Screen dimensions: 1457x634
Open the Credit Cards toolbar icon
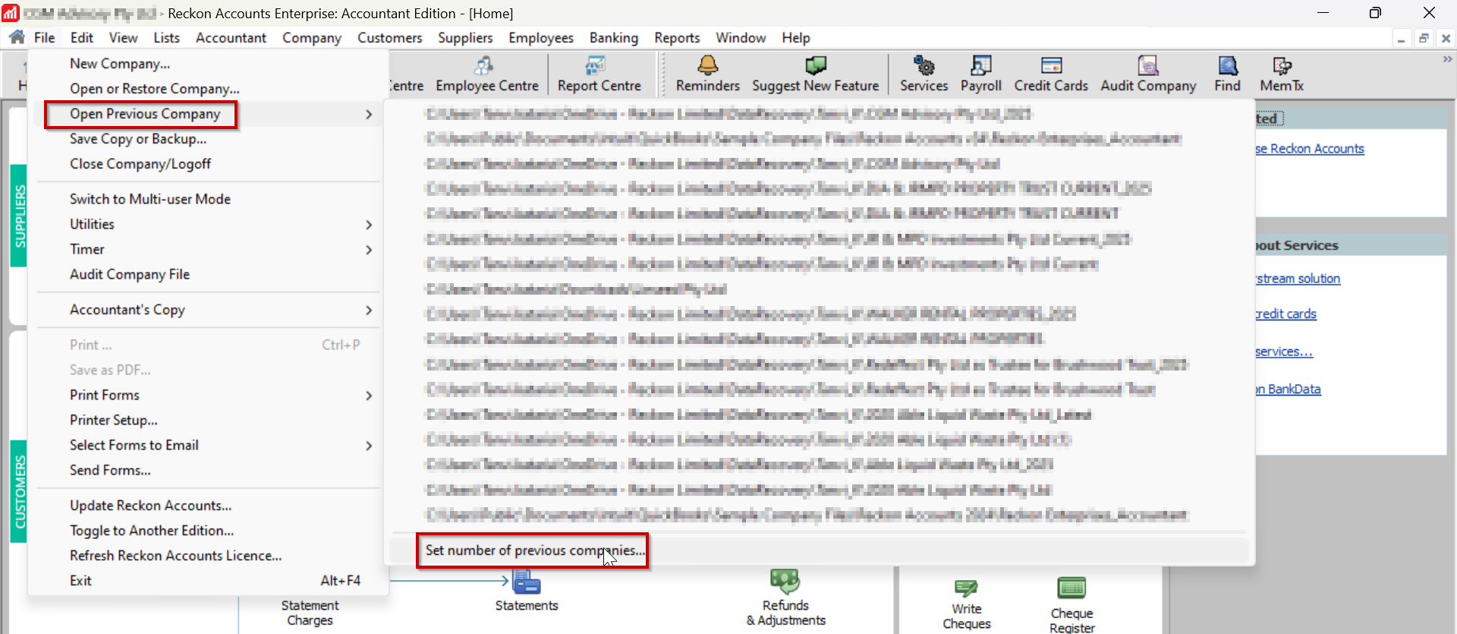(1051, 74)
